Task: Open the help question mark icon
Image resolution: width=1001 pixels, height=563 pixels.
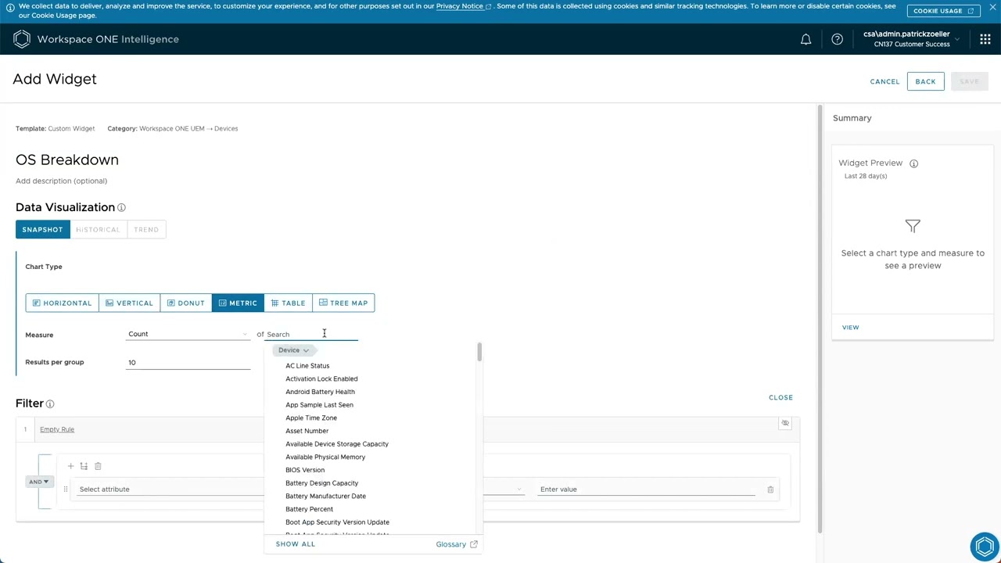Action: [x=837, y=39]
